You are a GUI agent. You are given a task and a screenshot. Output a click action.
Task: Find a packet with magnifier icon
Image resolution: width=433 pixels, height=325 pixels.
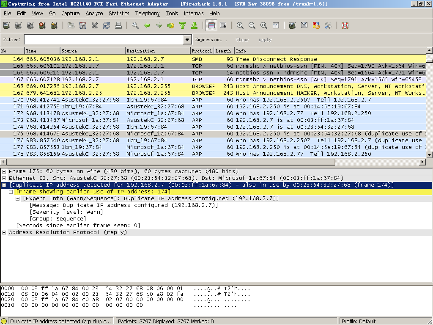tap(135, 25)
